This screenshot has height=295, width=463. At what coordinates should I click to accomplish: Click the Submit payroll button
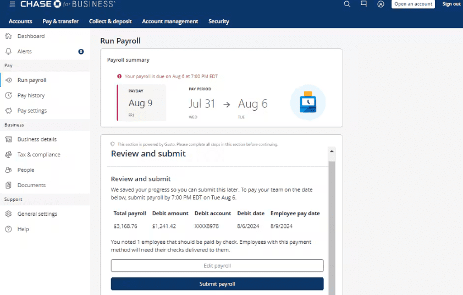click(x=217, y=284)
